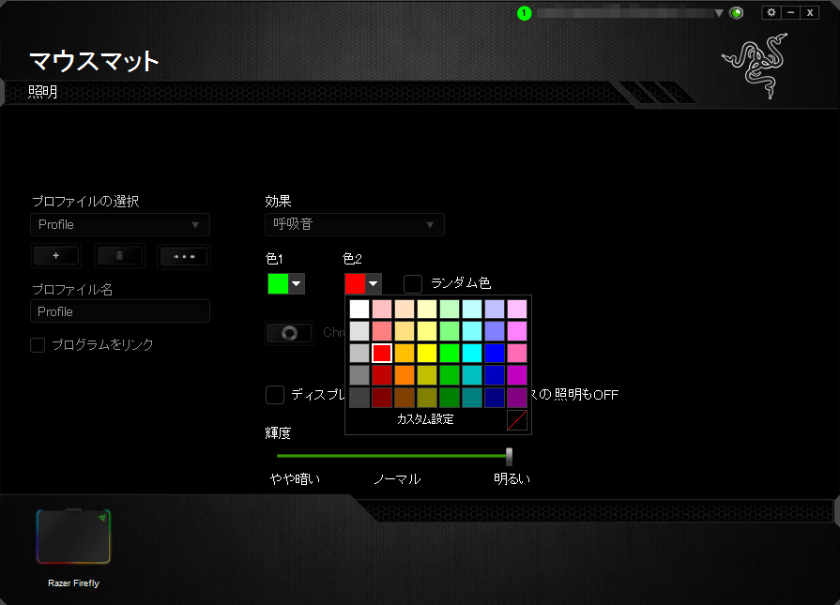
Task: Select the マウスマット heading tab
Action: (94, 62)
